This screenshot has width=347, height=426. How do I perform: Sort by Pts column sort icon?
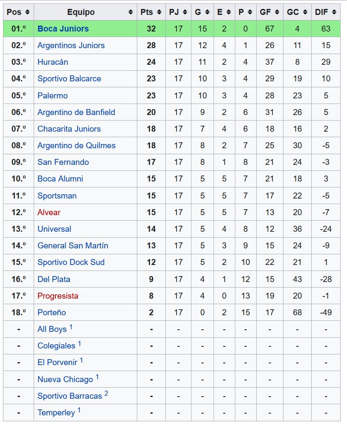(159, 12)
